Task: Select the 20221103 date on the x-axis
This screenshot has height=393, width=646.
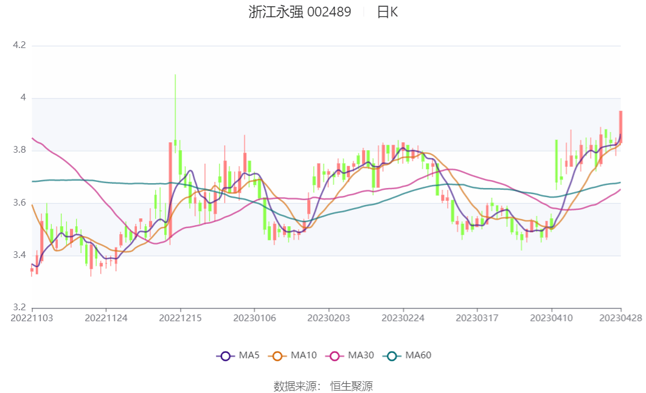Action: [x=32, y=318]
